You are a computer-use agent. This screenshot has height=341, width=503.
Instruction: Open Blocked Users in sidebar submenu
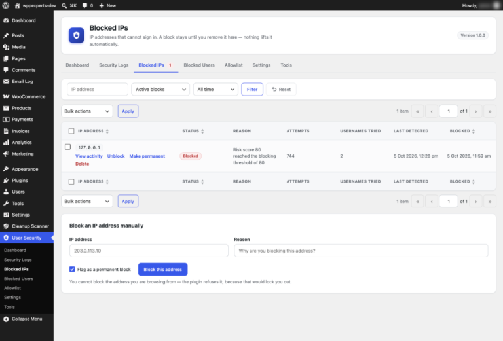pyautogui.click(x=18, y=279)
